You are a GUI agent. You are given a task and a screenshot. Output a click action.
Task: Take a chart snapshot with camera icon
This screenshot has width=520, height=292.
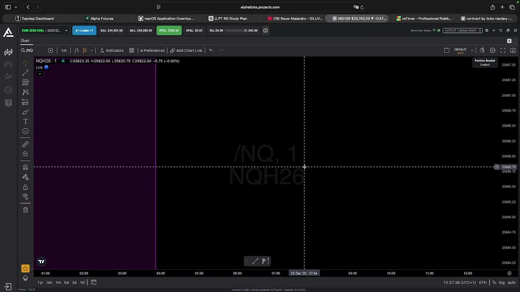[x=513, y=50]
